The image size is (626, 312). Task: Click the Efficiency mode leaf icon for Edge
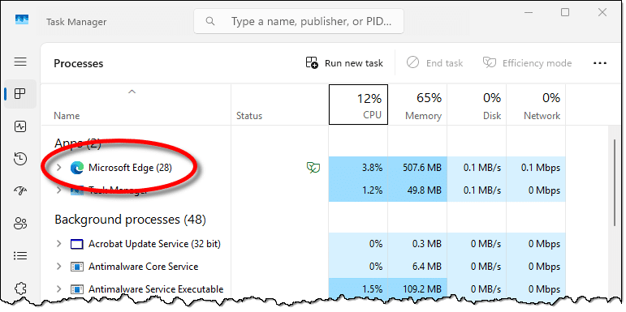(313, 168)
